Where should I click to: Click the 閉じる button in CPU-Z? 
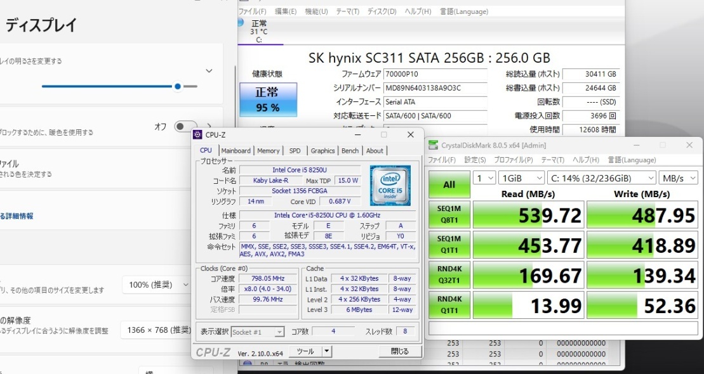(402, 351)
